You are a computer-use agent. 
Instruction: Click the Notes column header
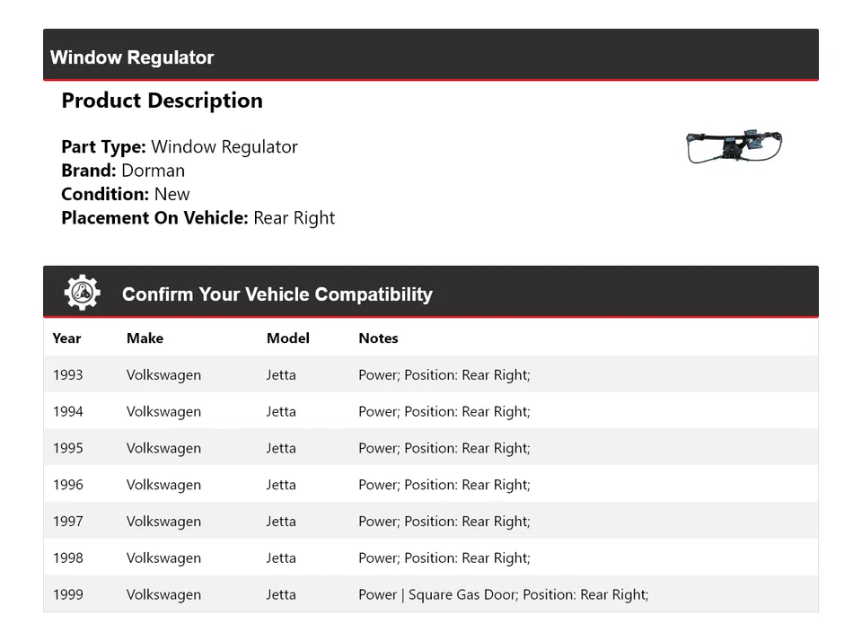pos(378,338)
